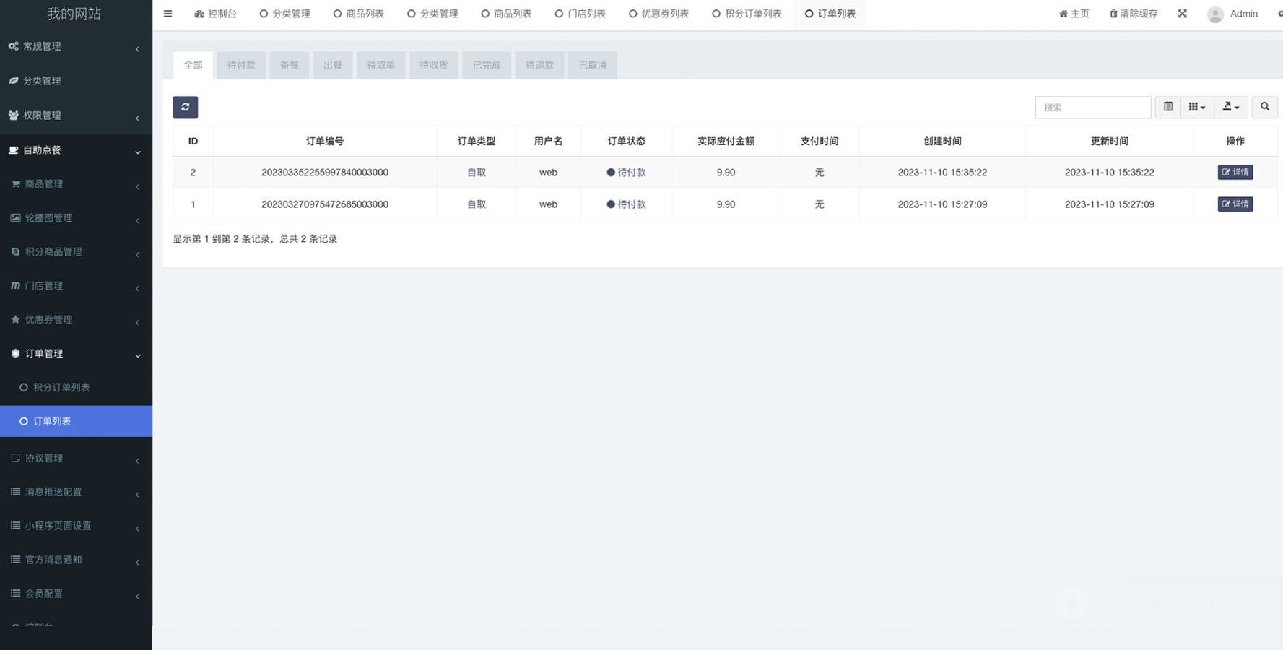Click the Admin avatar icon
This screenshot has height=650, width=1283.
[x=1215, y=14]
